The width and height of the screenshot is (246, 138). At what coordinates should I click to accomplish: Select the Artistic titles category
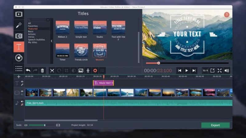[x=32, y=34]
